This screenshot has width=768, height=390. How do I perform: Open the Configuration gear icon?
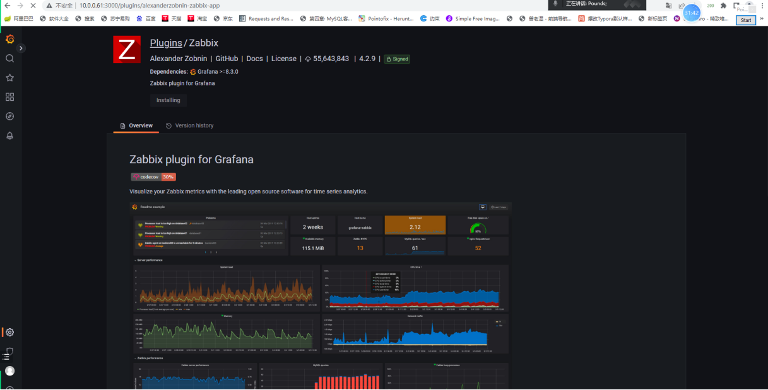[x=9, y=332]
